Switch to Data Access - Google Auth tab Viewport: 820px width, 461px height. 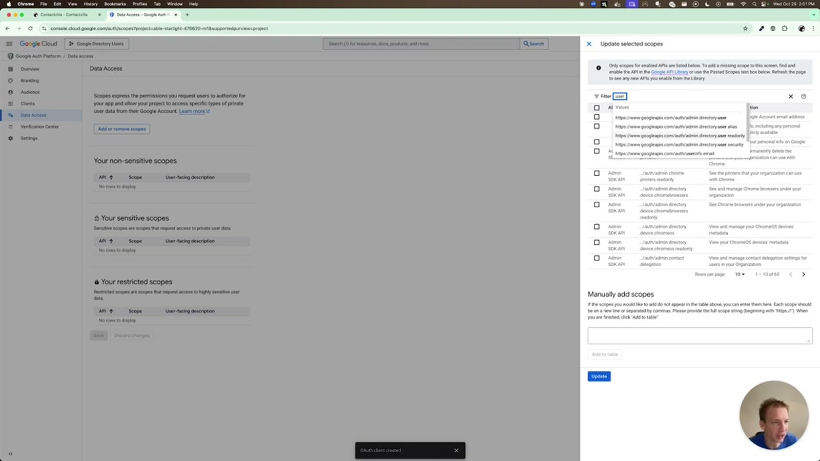(x=143, y=15)
